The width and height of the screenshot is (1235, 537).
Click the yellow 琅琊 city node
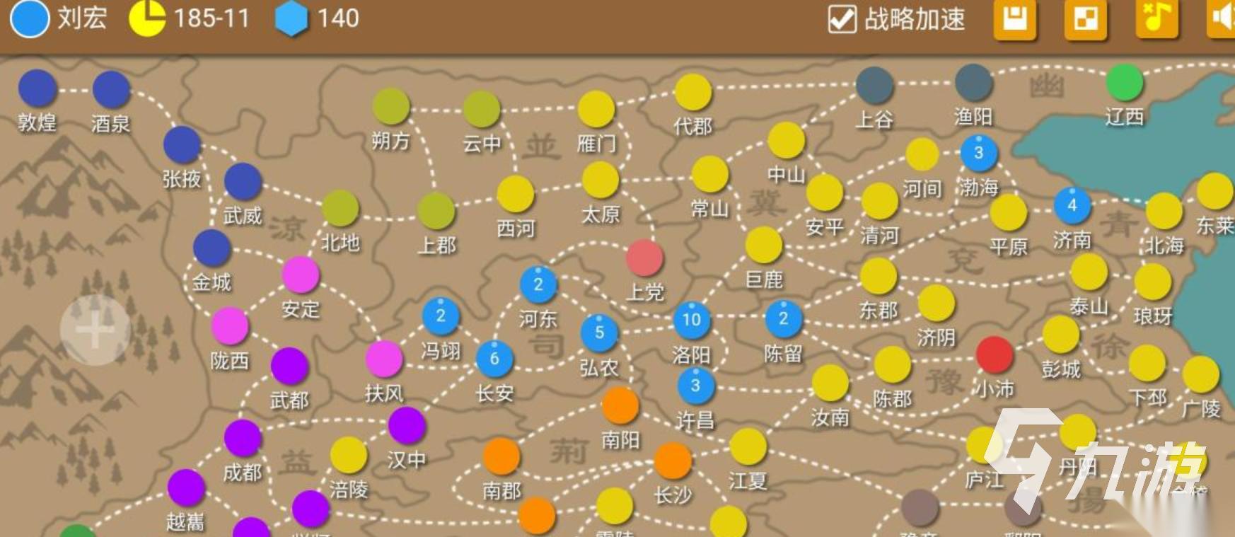click(1153, 282)
